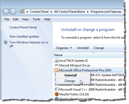Image resolution: width=129 pixels, height=104 pixels.
Task: Open the View installed updates link
Action: [24, 37]
